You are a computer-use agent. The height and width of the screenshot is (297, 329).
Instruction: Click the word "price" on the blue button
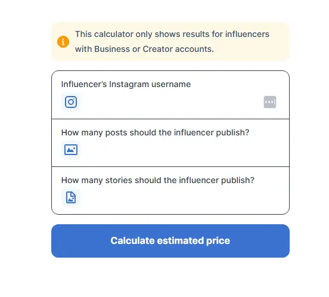[218, 241]
